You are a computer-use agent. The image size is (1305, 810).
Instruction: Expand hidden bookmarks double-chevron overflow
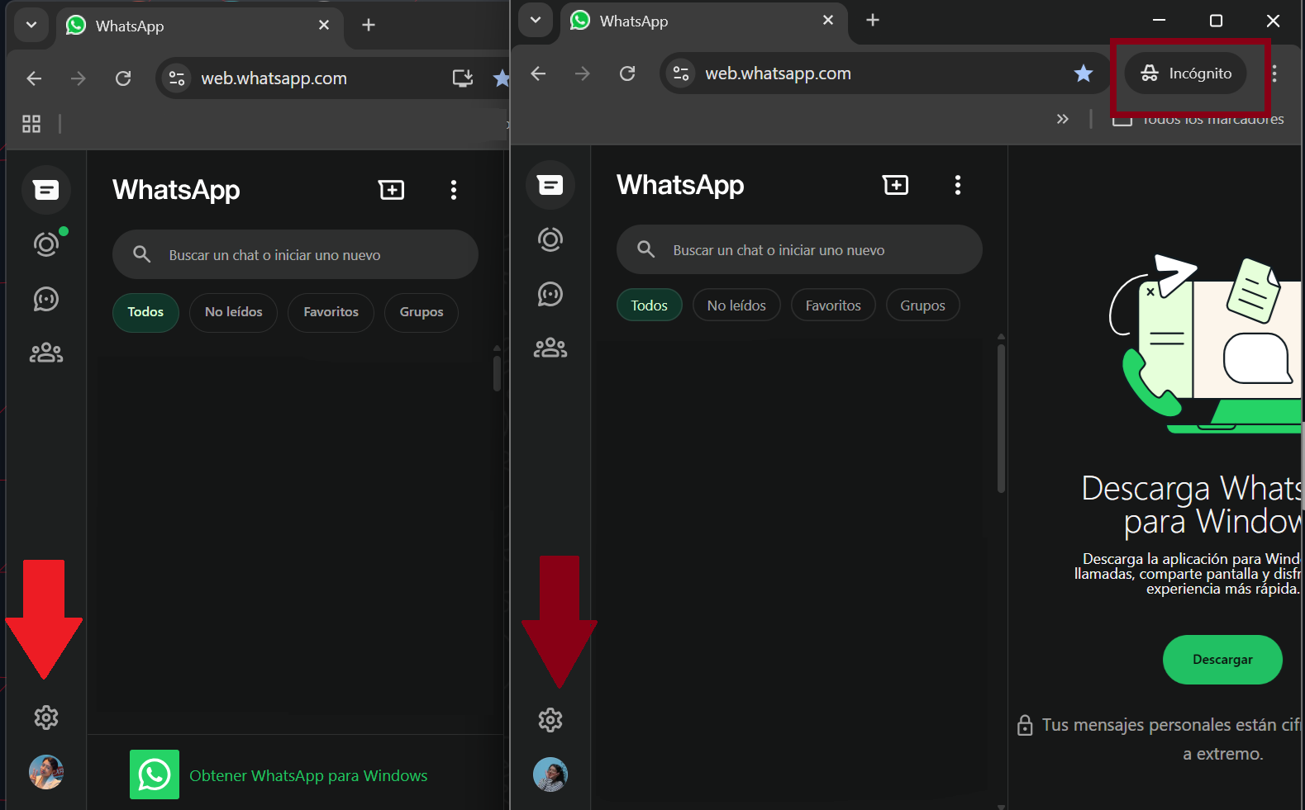click(x=1062, y=119)
